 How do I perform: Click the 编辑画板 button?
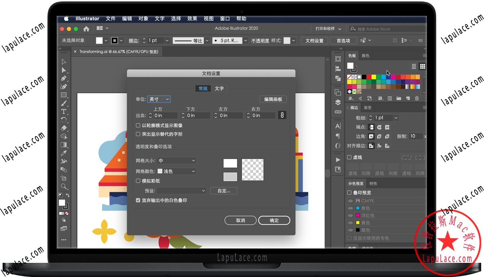[x=273, y=99]
